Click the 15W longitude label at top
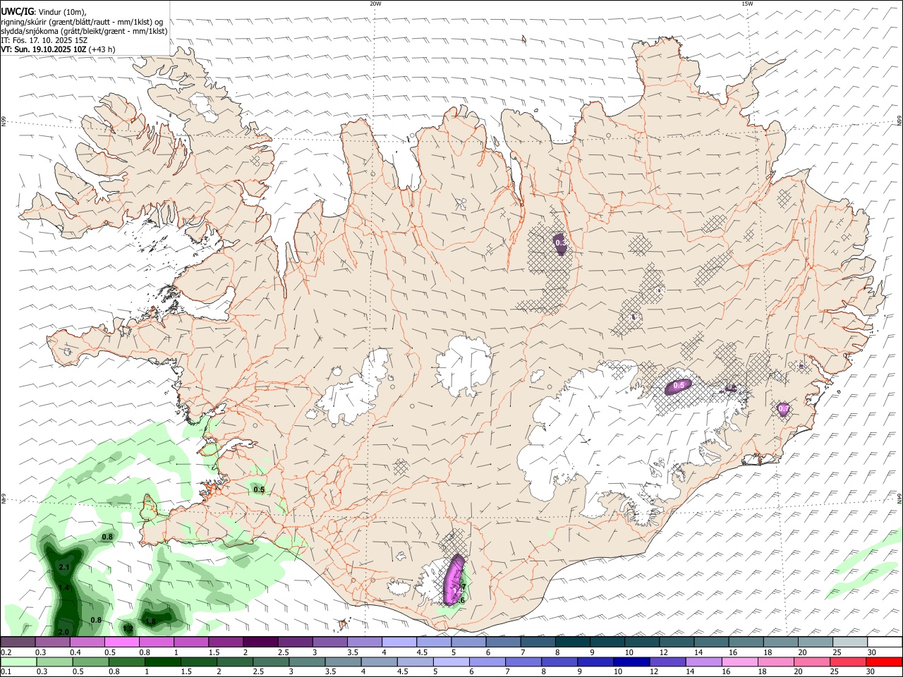The image size is (903, 677). point(747,4)
